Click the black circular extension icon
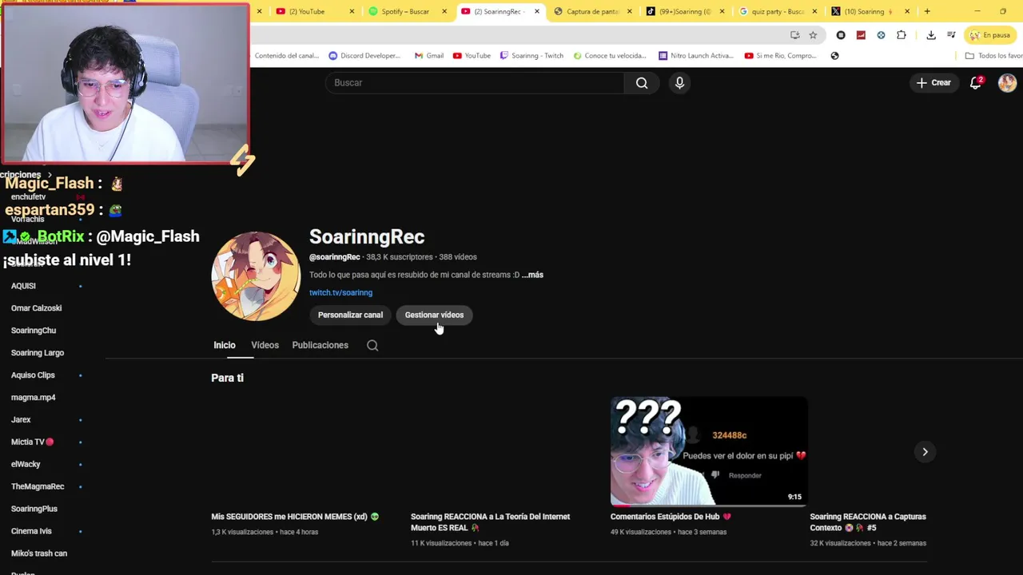This screenshot has width=1023, height=575. [841, 35]
